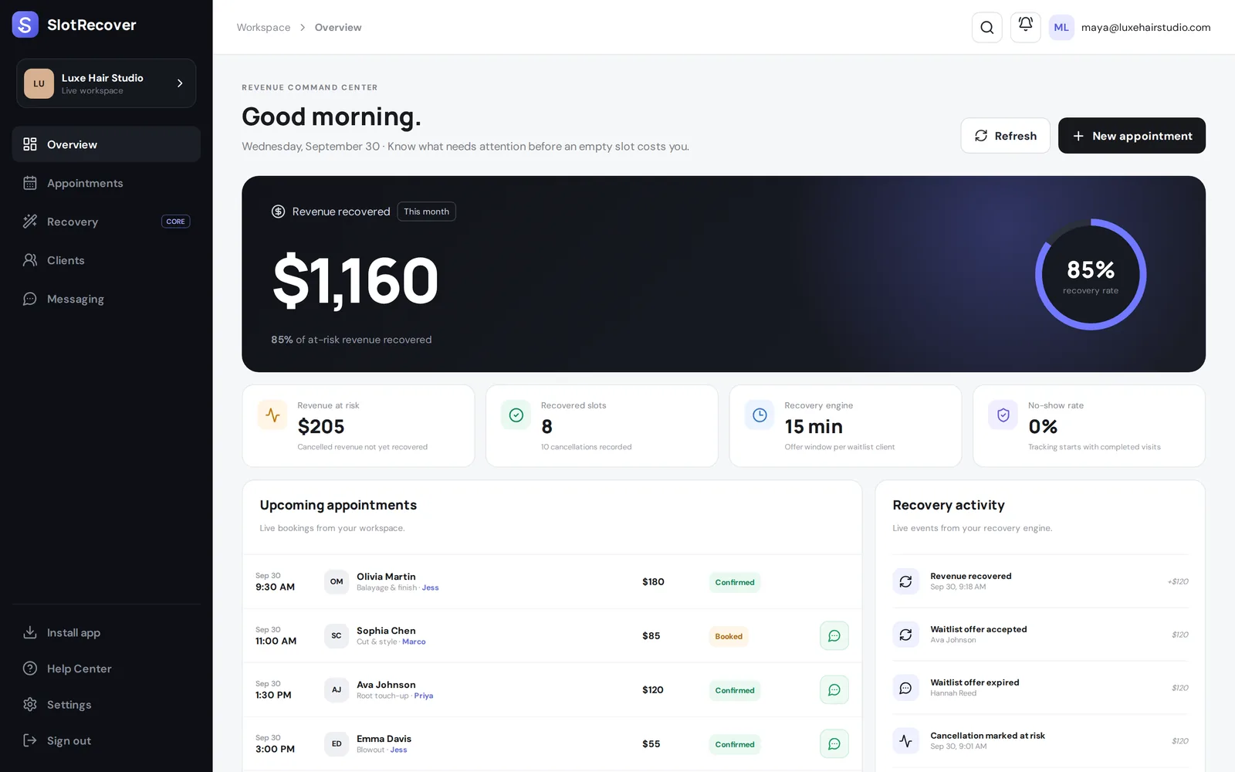Click the Waitlist offer expired icon
Image resolution: width=1235 pixels, height=772 pixels.
pos(905,688)
